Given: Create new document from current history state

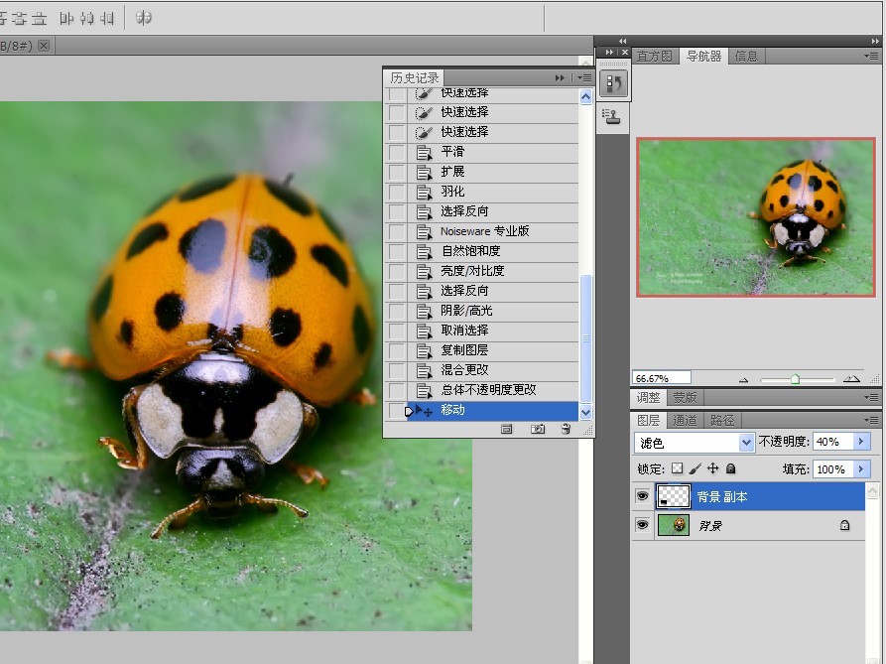Looking at the screenshot, I should pyautogui.click(x=507, y=429).
